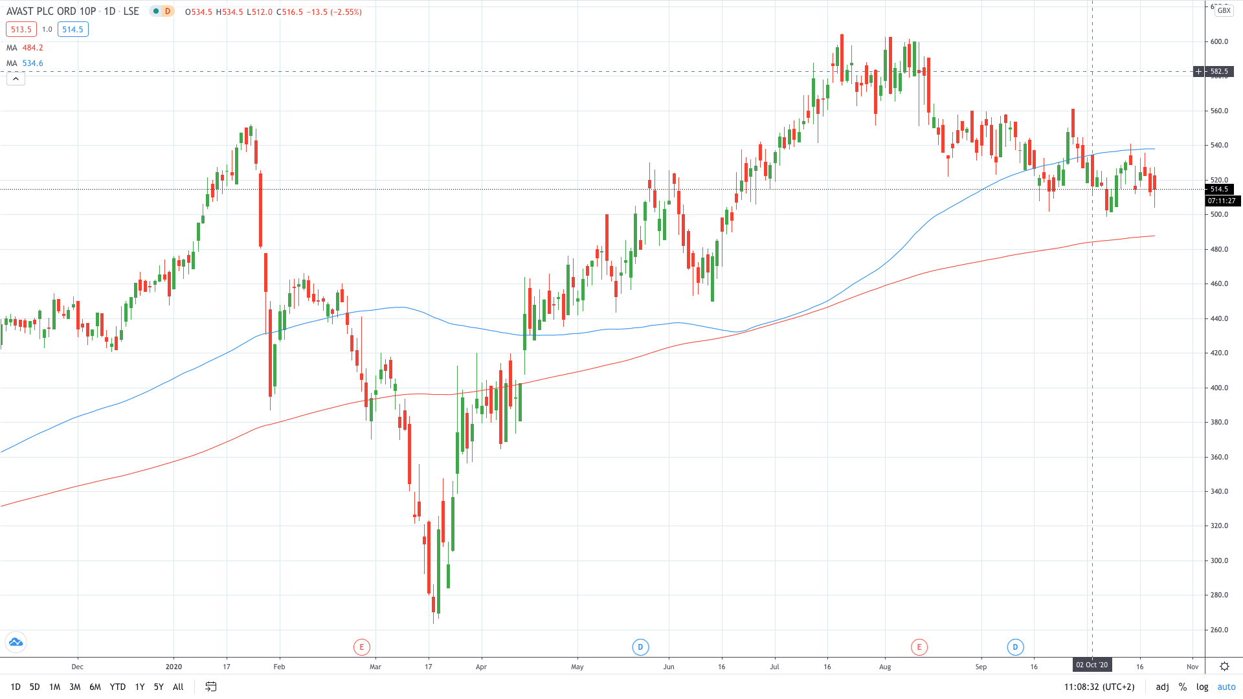Click the plus icon beside 582.5 price

coord(1199,72)
